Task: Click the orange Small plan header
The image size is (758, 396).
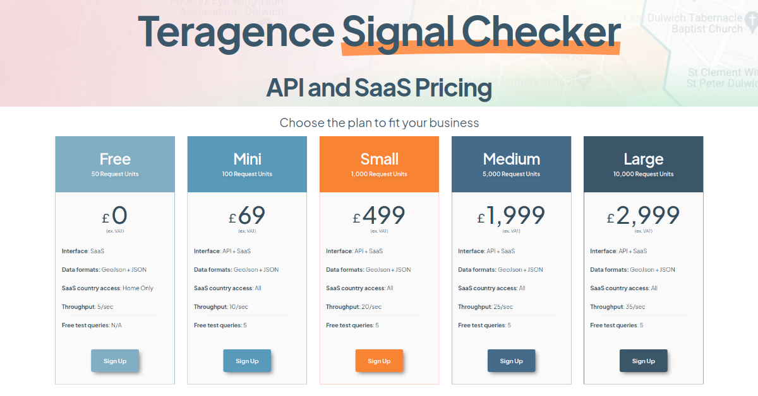Action: 379,163
